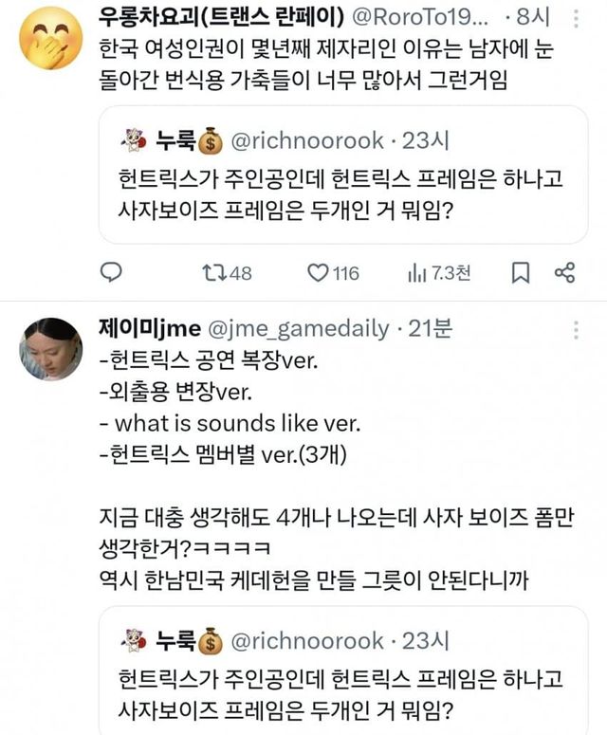The width and height of the screenshot is (607, 735).
Task: Bookmark the 우롱차요괴 tweet
Action: (520, 274)
